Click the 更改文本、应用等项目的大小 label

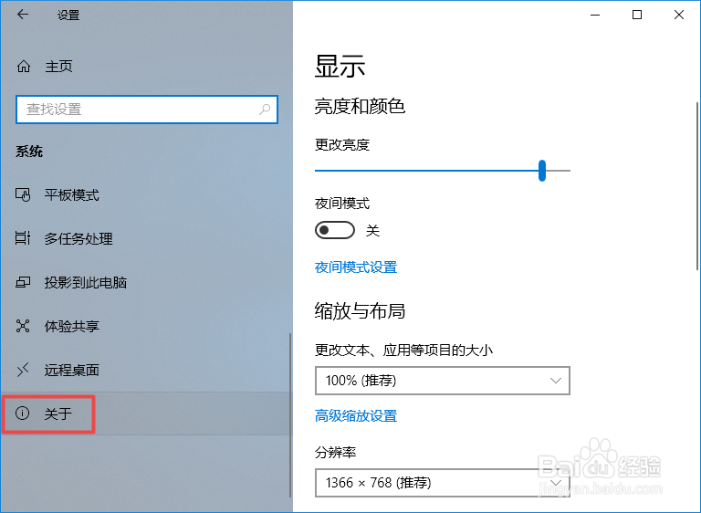403,351
